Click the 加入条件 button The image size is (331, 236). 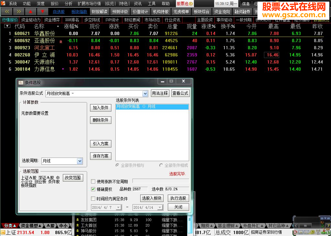tap(101, 108)
